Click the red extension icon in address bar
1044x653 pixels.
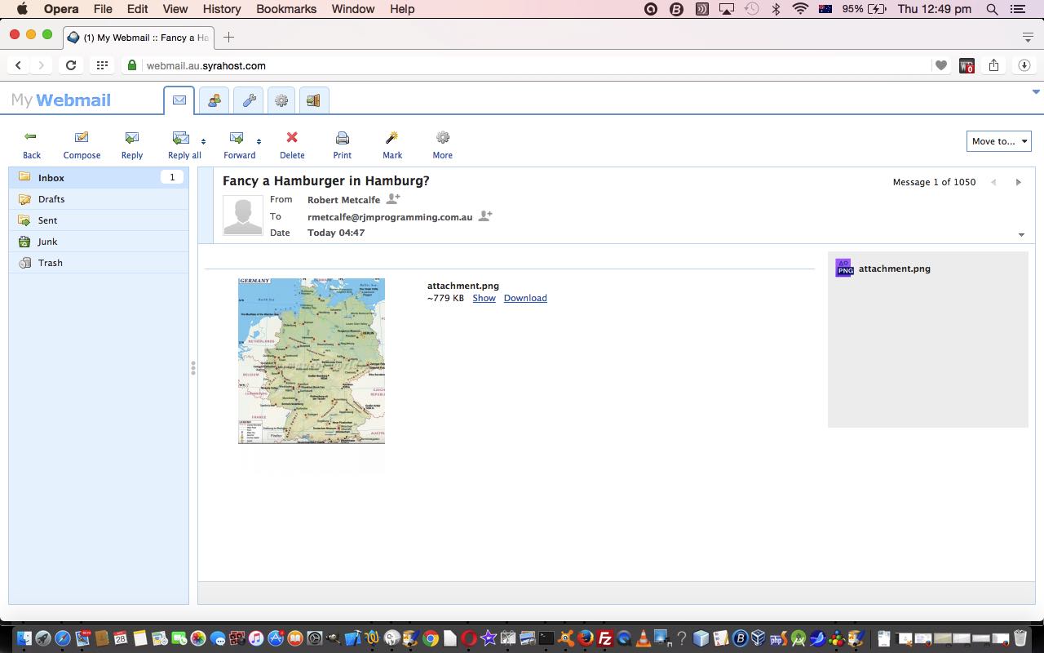pos(967,65)
